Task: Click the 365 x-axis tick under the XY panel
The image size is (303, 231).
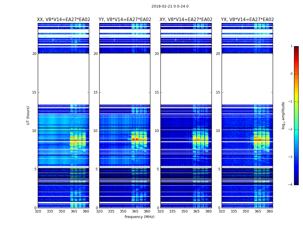Action: [196, 211]
